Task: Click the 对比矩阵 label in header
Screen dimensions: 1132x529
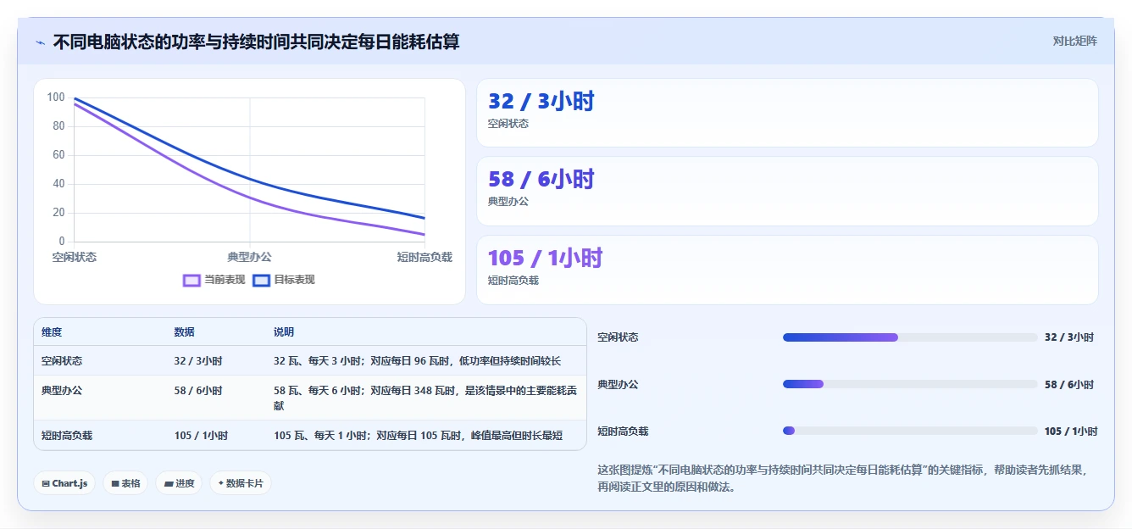Action: tap(1074, 41)
